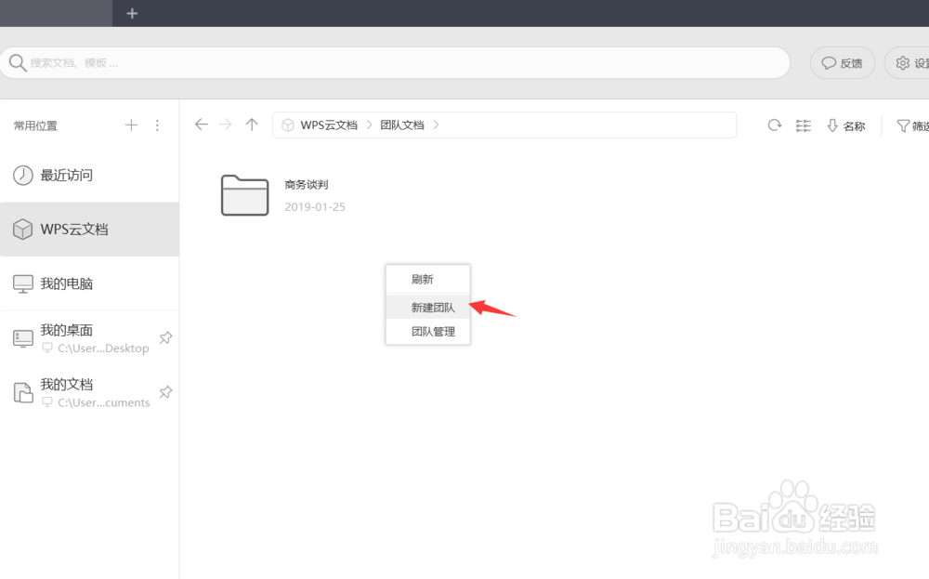929x579 pixels.
Task: Click the refresh icon in the toolbar
Action: (x=775, y=125)
